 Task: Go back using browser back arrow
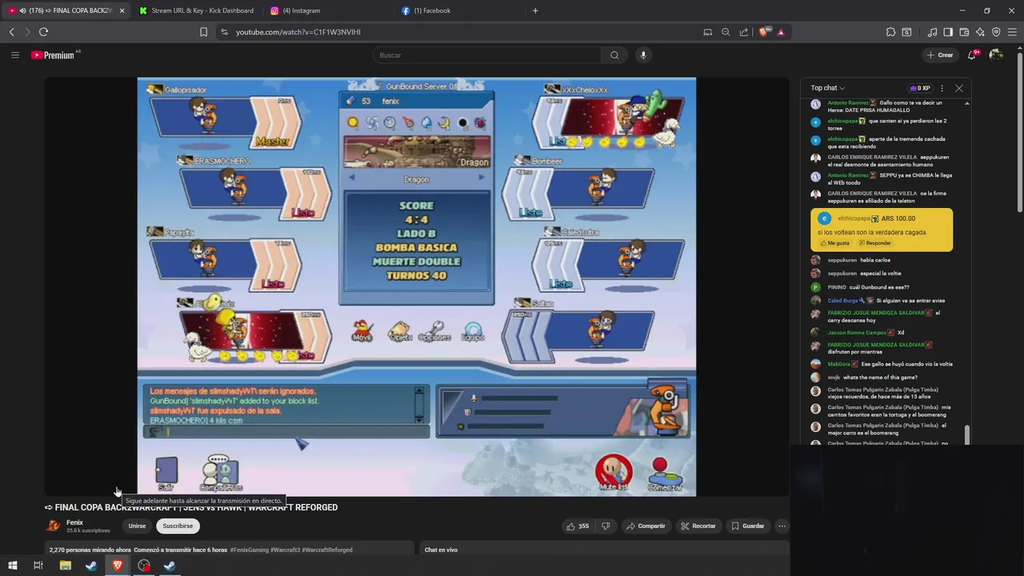click(x=11, y=32)
